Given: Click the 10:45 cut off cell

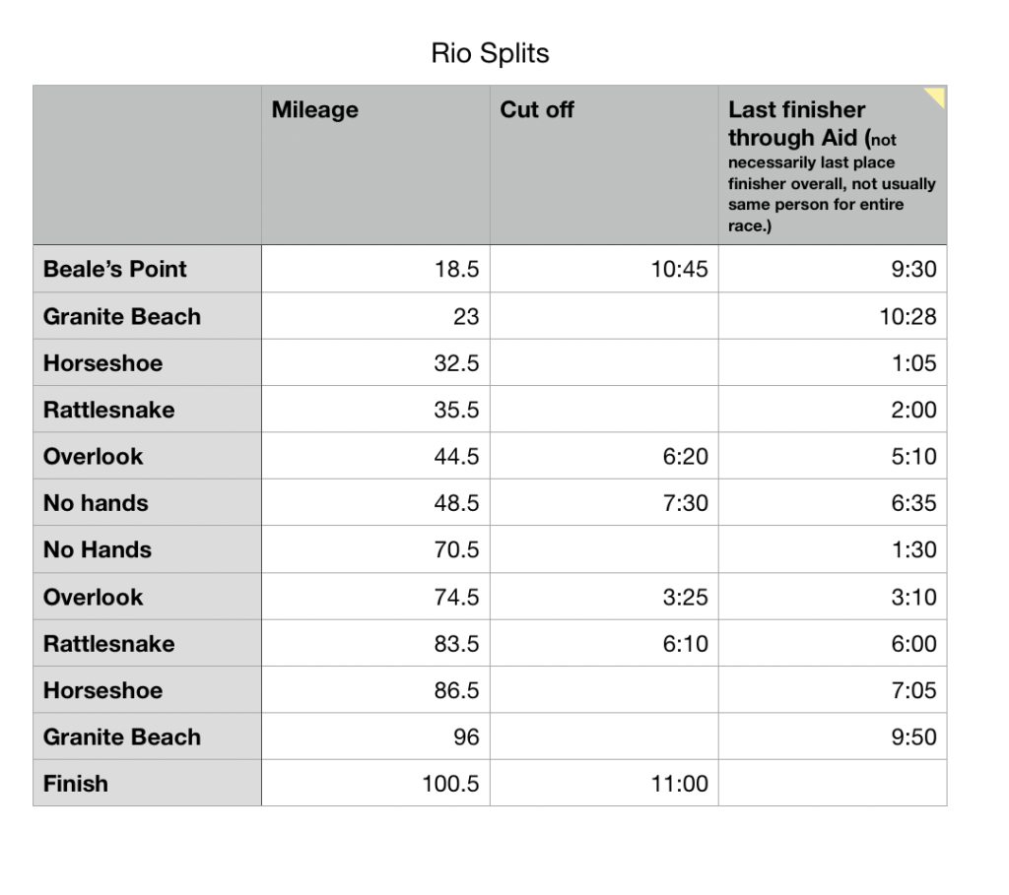Looking at the screenshot, I should [604, 269].
